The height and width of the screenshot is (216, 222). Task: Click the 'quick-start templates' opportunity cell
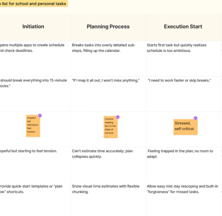(35, 199)
